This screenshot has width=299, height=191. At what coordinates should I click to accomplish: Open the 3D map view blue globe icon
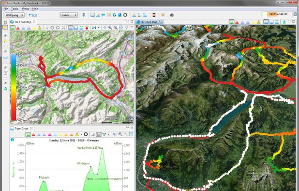coord(120,15)
